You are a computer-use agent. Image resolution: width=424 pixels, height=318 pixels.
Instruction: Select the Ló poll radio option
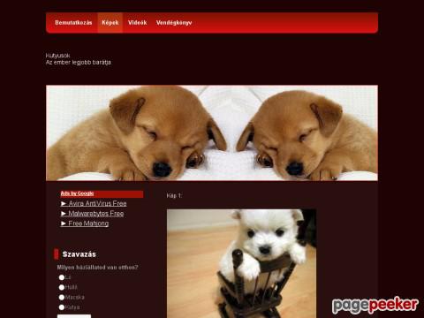[x=62, y=277]
